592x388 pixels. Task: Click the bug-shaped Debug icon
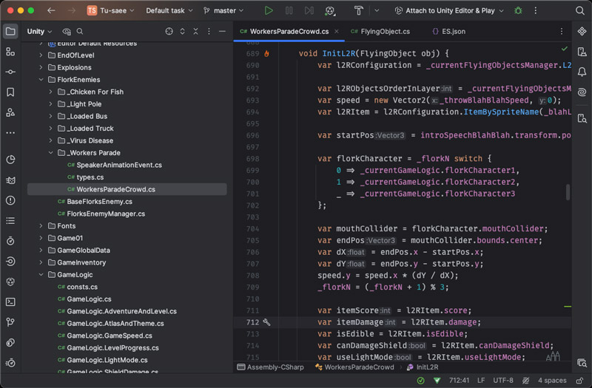coord(518,11)
